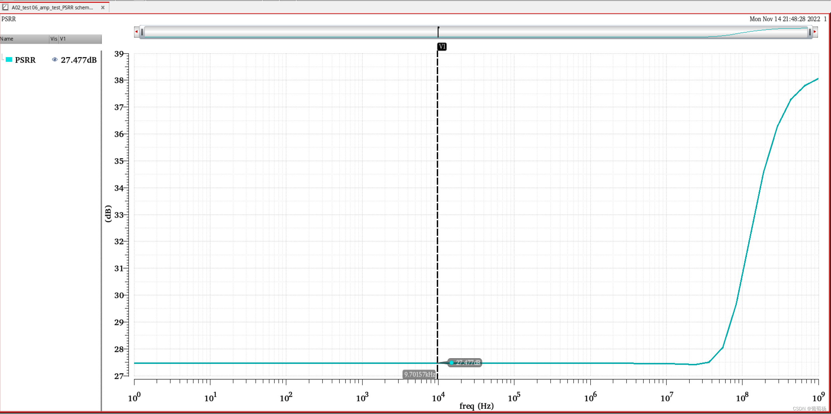Click the 9.70157kHz marker frequency label
The width and height of the screenshot is (831, 414).
click(x=420, y=374)
